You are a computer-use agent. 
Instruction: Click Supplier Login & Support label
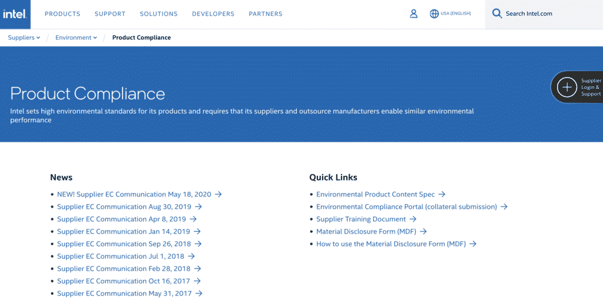(x=591, y=87)
